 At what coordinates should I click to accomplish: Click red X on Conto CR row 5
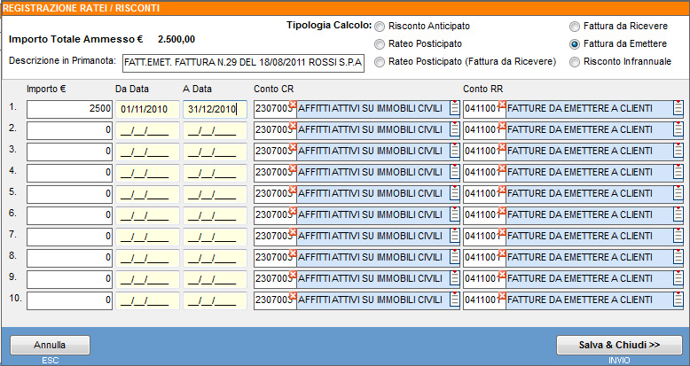point(292,190)
